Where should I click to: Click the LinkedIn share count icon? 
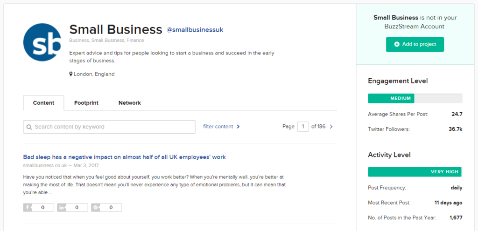click(62, 208)
